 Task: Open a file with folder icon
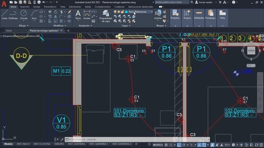click(16, 2)
